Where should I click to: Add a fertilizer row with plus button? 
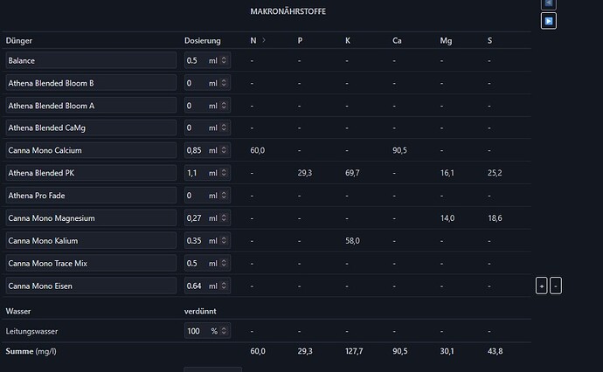pyautogui.click(x=542, y=286)
